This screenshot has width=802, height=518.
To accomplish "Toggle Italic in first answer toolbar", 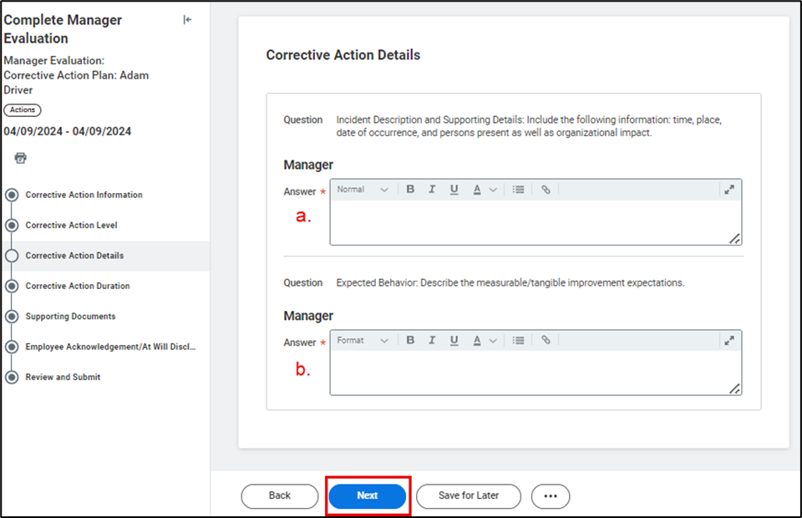I will (432, 190).
